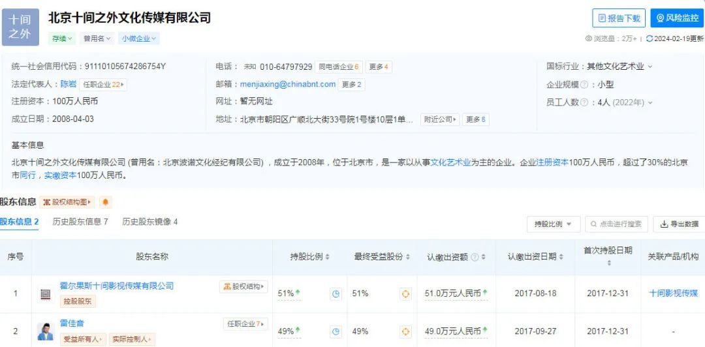
Task: Open 股权结构图 chart button
Action: click(x=67, y=202)
